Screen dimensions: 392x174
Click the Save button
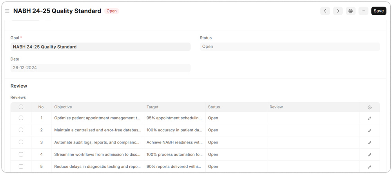coord(379,11)
